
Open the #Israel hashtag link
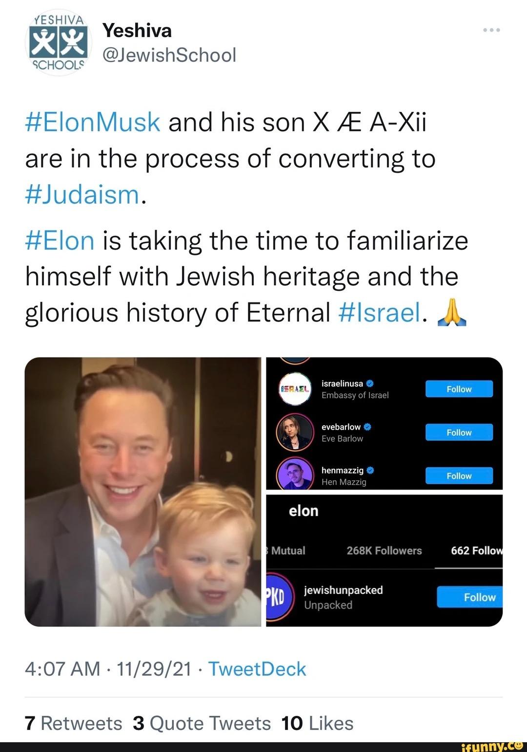point(379,313)
